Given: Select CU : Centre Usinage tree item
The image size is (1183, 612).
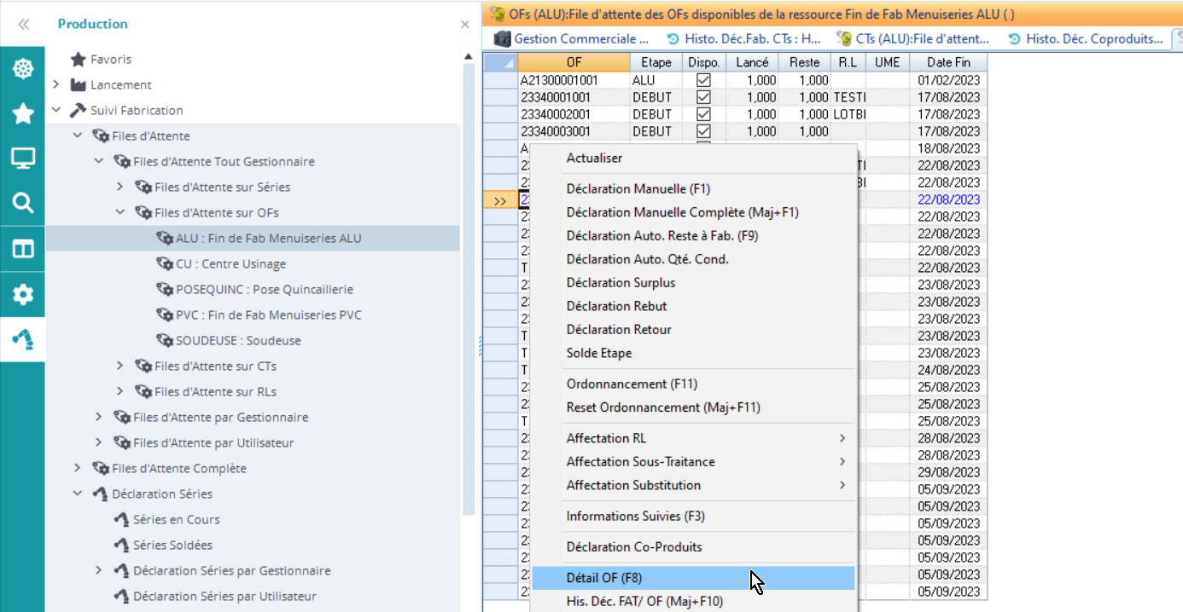Looking at the screenshot, I should [x=230, y=263].
